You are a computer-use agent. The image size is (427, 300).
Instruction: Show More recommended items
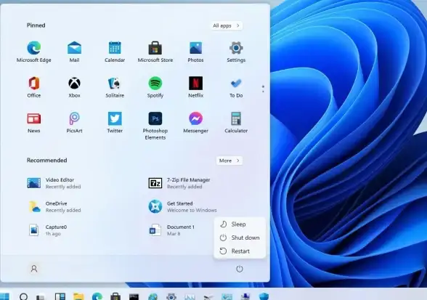(x=229, y=161)
